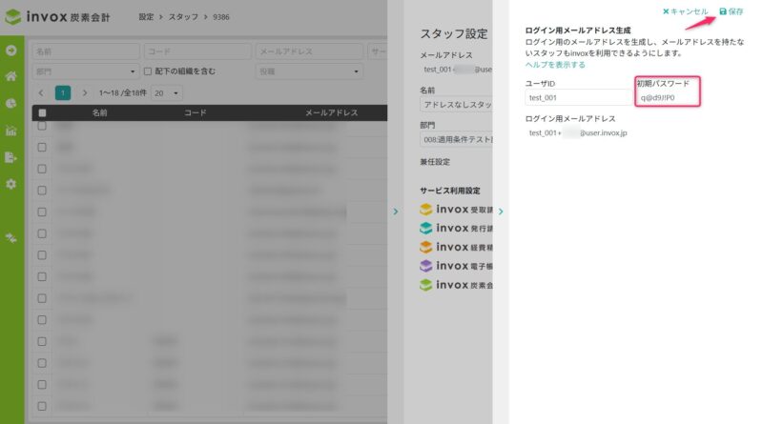
Task: Open the ヘルプを表示する help link
Action: click(x=555, y=65)
